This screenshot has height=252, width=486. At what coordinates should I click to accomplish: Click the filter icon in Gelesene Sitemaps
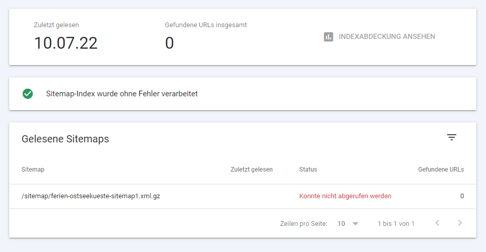[452, 137]
